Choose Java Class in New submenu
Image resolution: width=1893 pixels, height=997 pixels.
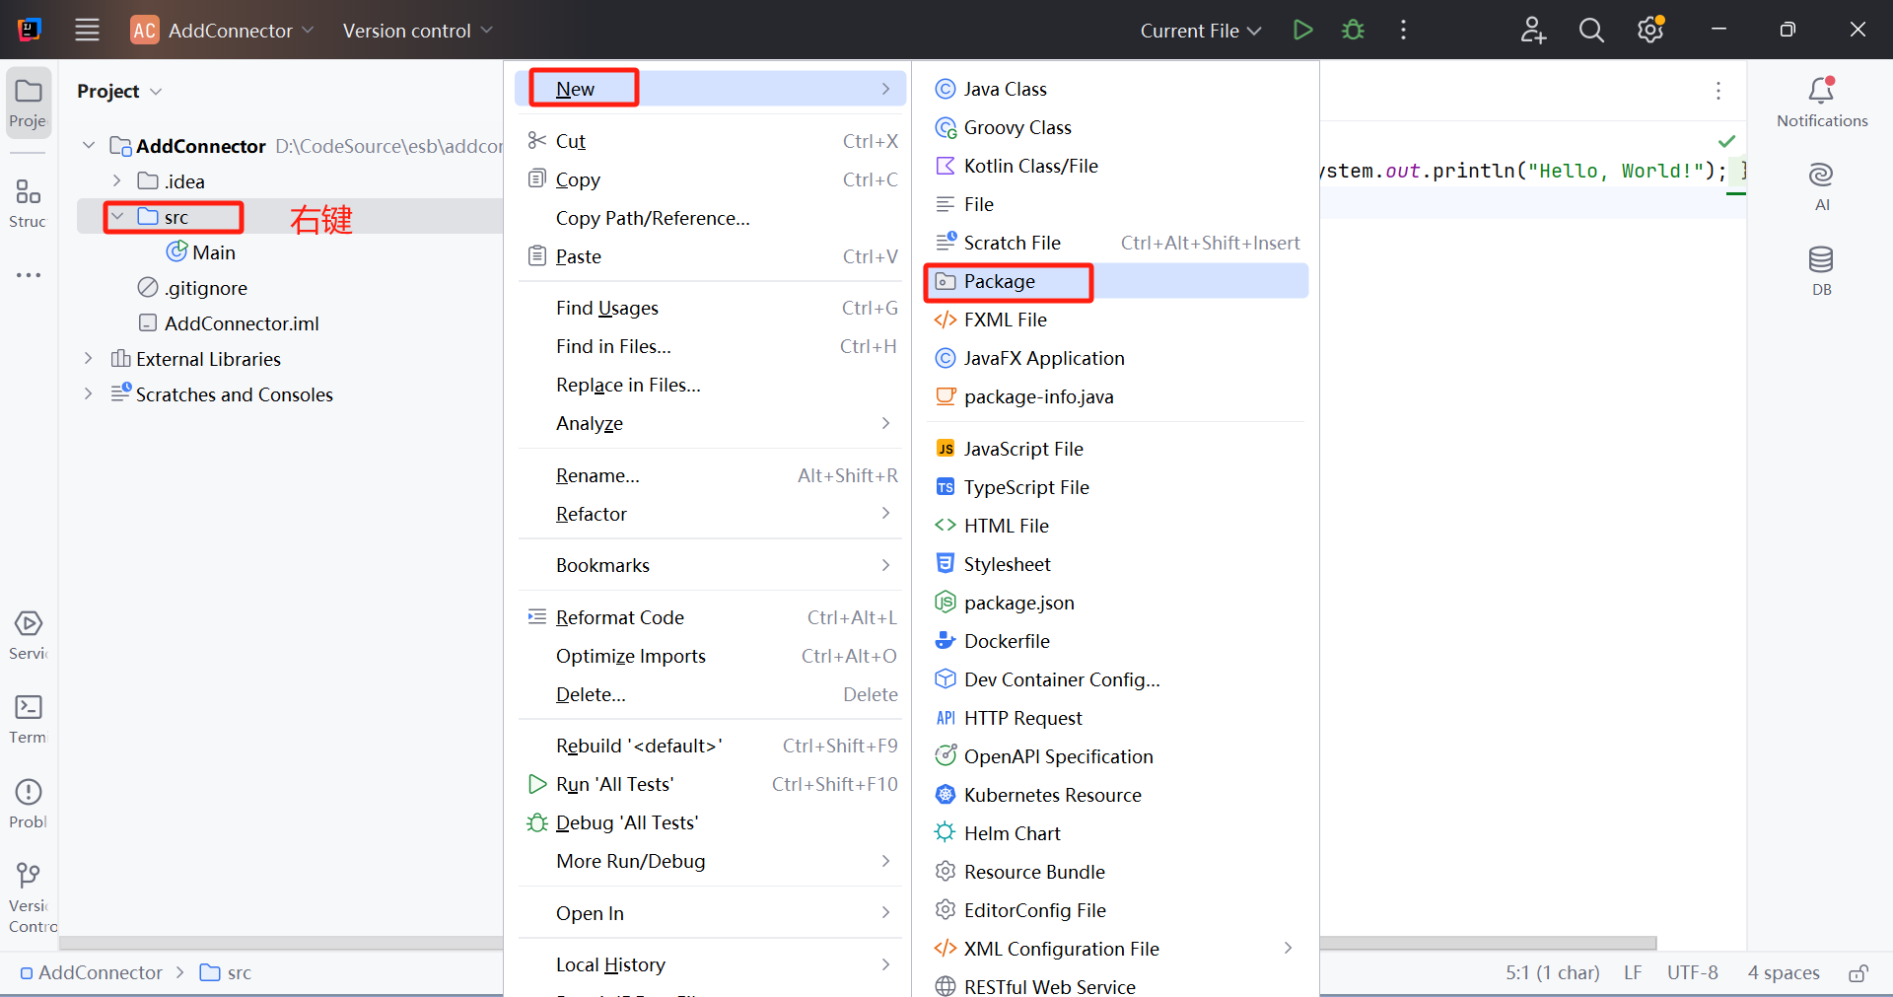pyautogui.click(x=1005, y=90)
